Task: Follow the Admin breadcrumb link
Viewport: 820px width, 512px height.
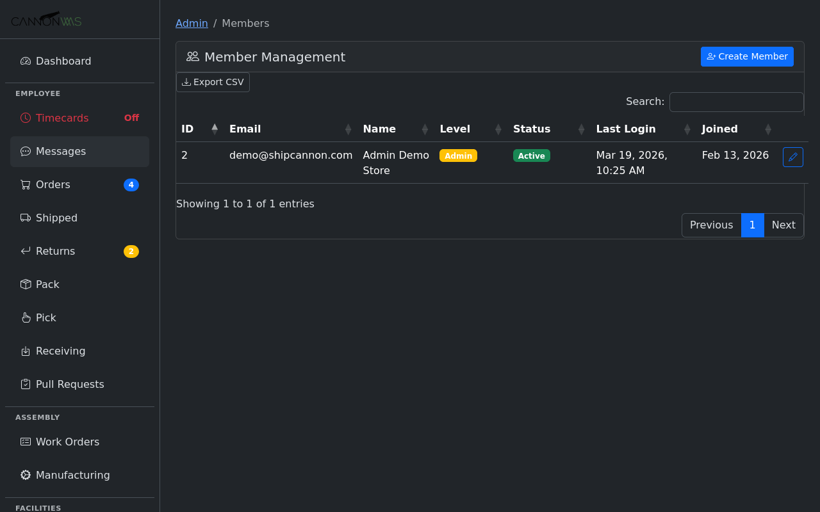Action: tap(192, 24)
